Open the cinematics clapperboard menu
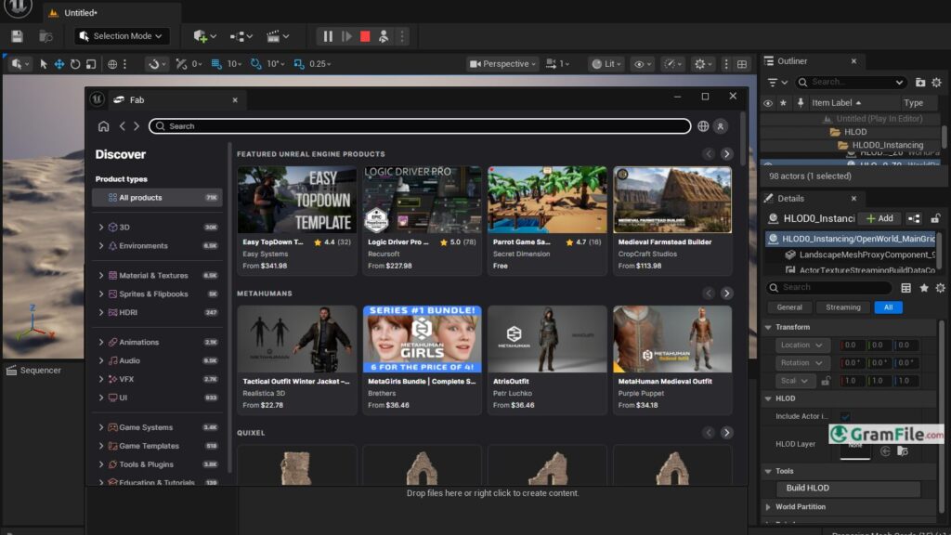Screen dimensions: 951x535 (x=278, y=36)
